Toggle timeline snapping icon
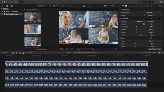Viewport: 164px width, 92px height. point(150,53)
